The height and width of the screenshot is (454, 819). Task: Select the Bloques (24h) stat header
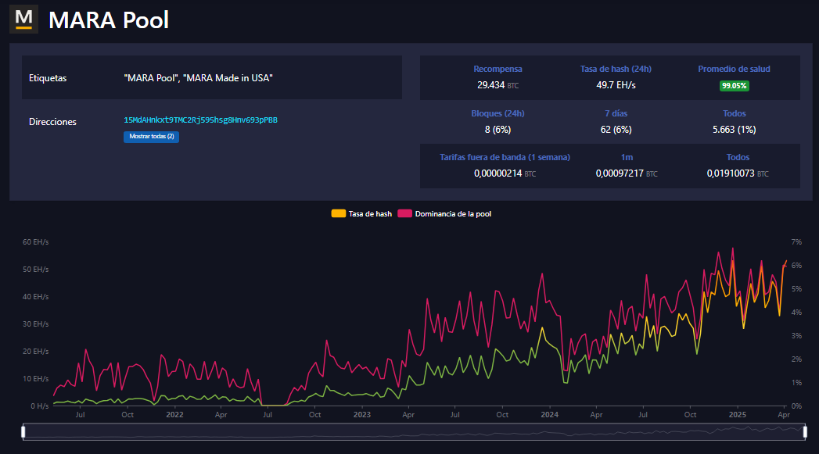point(498,113)
